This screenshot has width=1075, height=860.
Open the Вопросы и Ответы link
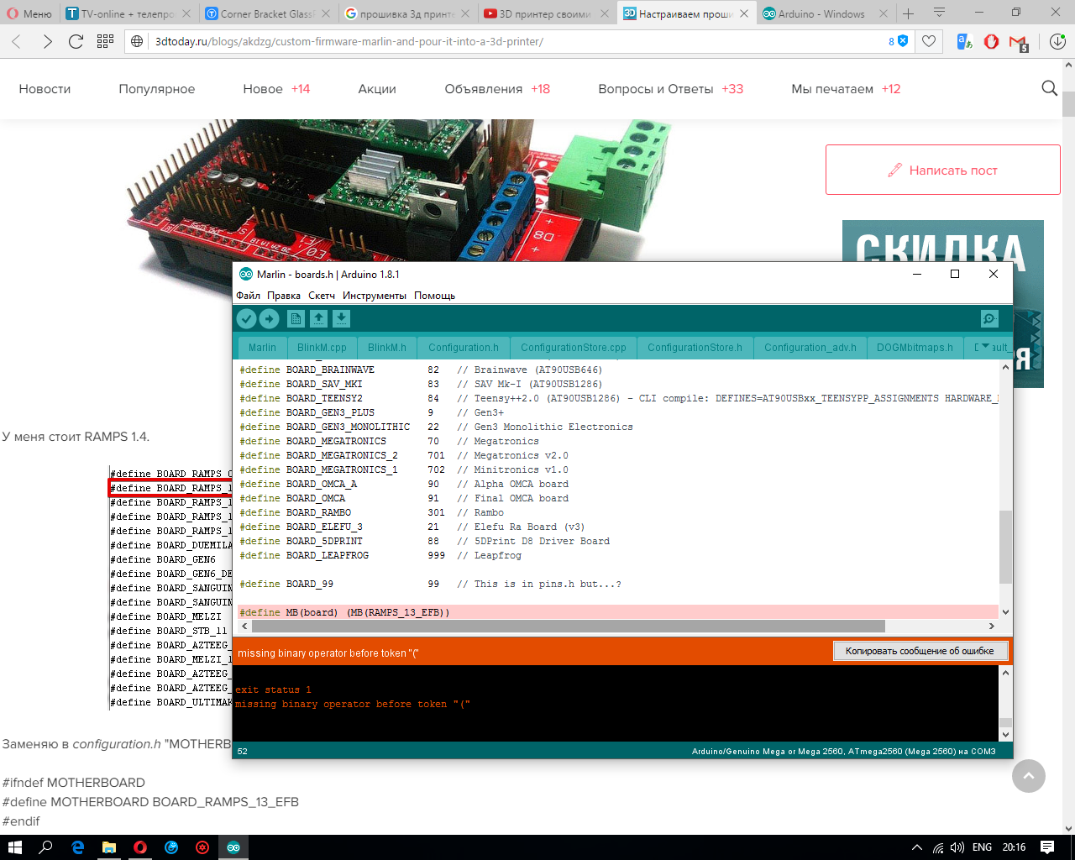point(655,89)
